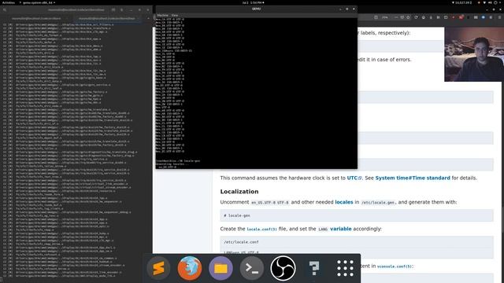Open the View menu in QEMU
The height and width of the screenshot is (283, 504).
coord(175,15)
